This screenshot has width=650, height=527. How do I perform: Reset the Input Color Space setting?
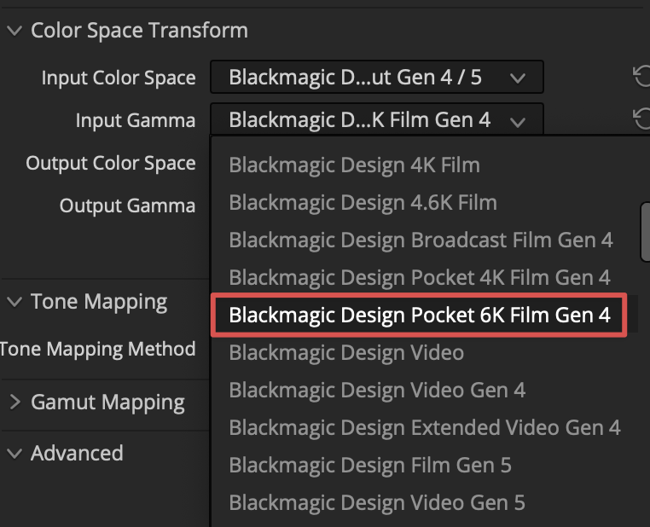coord(641,76)
